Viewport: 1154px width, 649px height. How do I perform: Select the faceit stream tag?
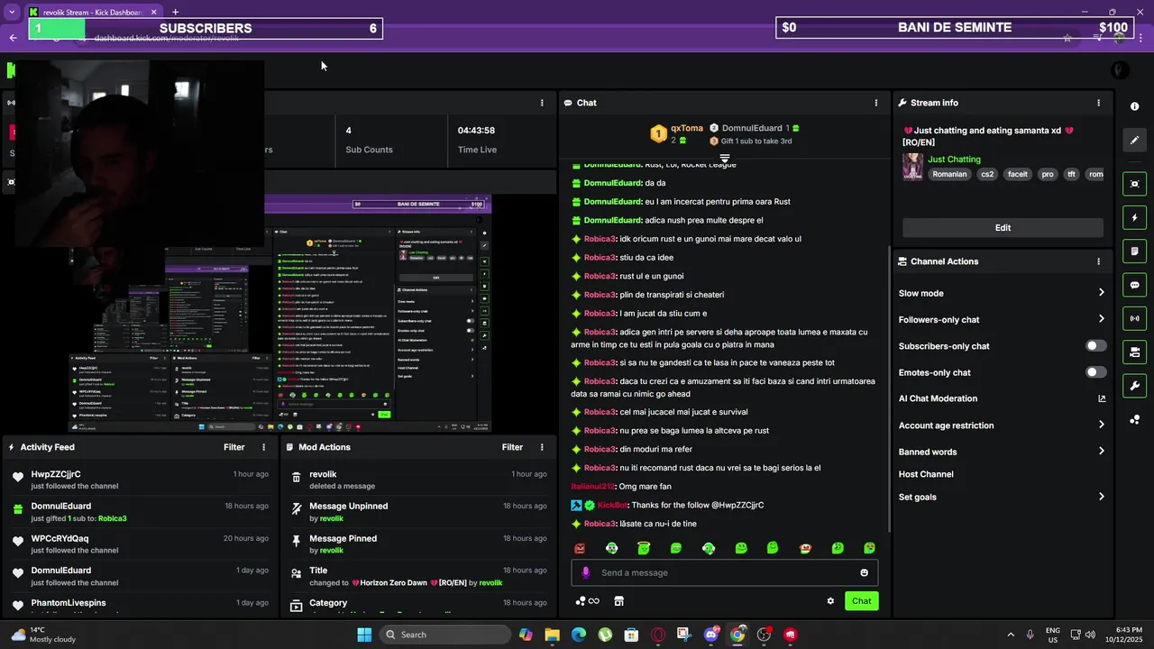pyautogui.click(x=1018, y=175)
